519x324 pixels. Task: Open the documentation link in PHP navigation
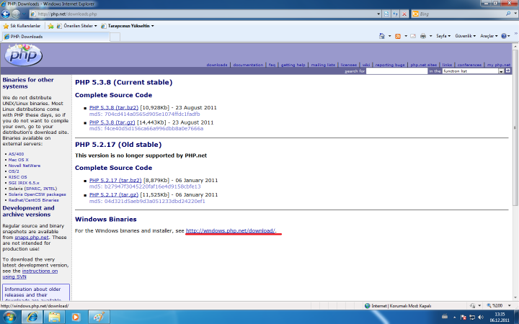[248, 65]
